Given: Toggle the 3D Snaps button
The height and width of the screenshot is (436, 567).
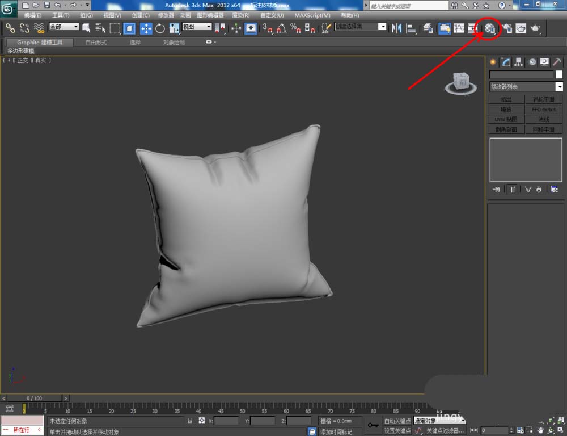Looking at the screenshot, I should click(268, 28).
